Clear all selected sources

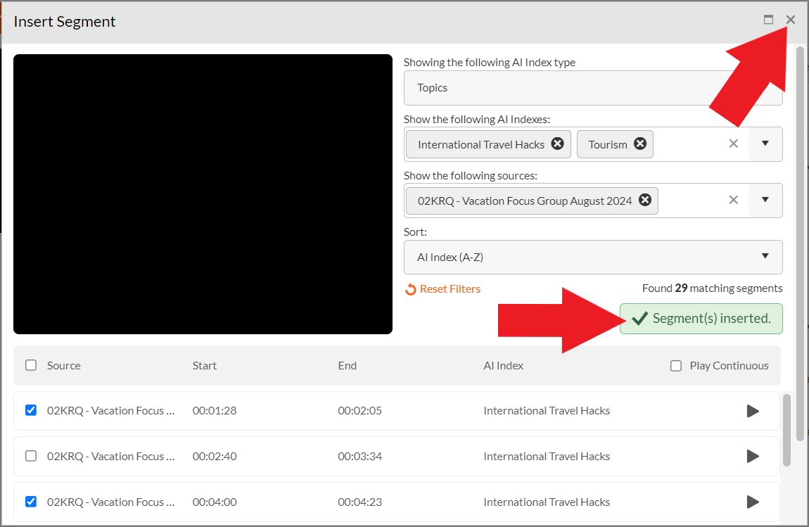point(733,200)
